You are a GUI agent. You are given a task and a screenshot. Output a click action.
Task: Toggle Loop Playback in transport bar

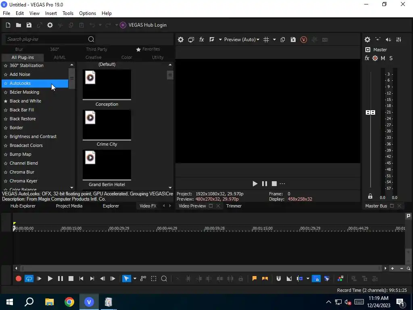coord(29,279)
